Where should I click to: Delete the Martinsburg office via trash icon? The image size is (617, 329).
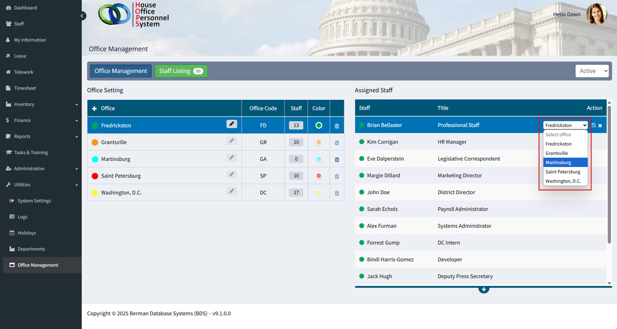coord(337,160)
